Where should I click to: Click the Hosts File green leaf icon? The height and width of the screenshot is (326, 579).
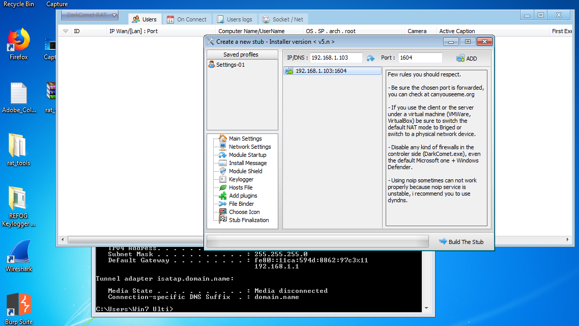[223, 187]
